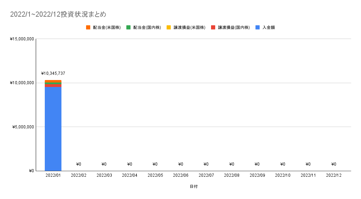Click the ¥0 y-axis origin label

[31, 171]
